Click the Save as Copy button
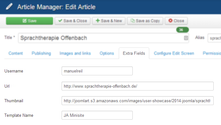The height and width of the screenshot is (125, 221). pos(145,21)
